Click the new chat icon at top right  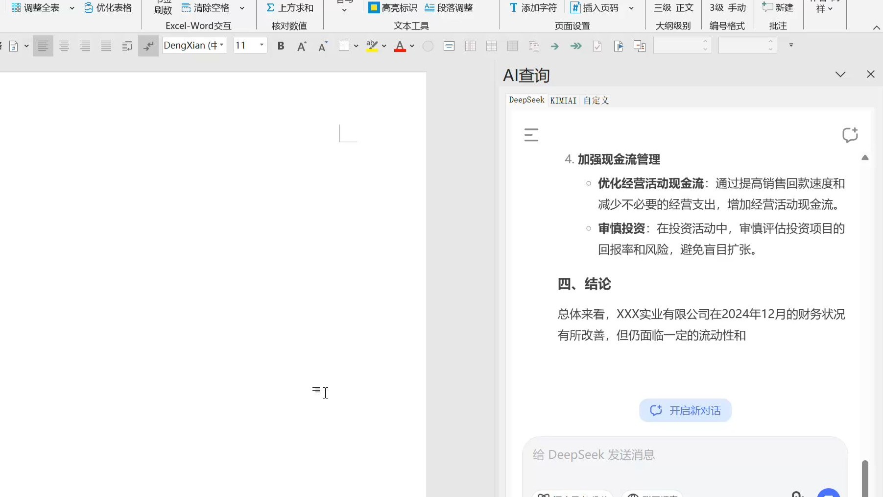(x=850, y=135)
